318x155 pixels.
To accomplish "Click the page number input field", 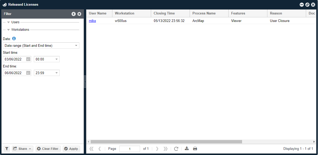I will tap(129, 149).
